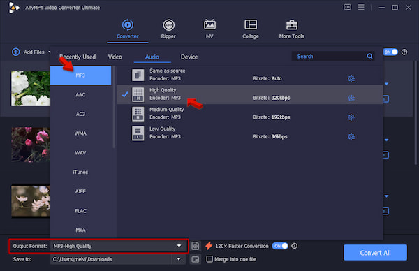This screenshot has width=419, height=271.
Task: Click the feedback chat icon in title bar
Action: [x=347, y=7]
